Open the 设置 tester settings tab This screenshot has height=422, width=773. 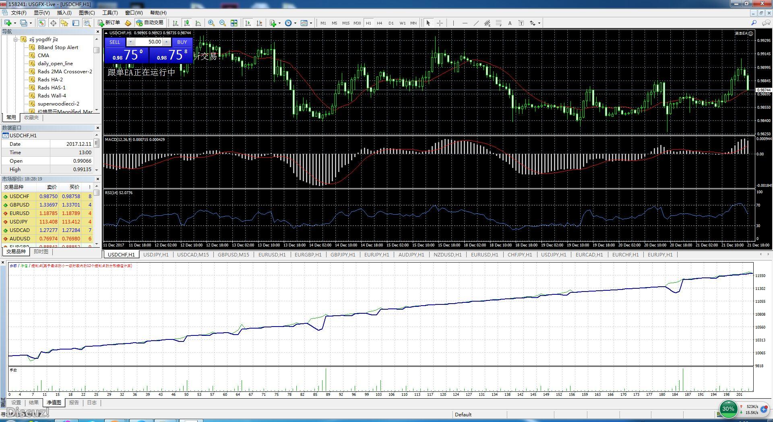click(x=16, y=403)
